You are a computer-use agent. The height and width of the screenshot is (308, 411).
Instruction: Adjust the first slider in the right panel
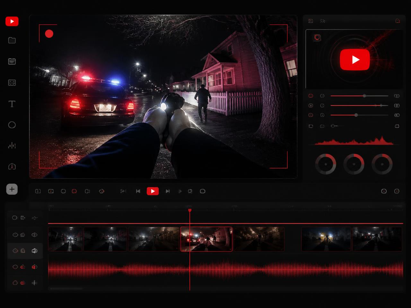tap(360, 96)
